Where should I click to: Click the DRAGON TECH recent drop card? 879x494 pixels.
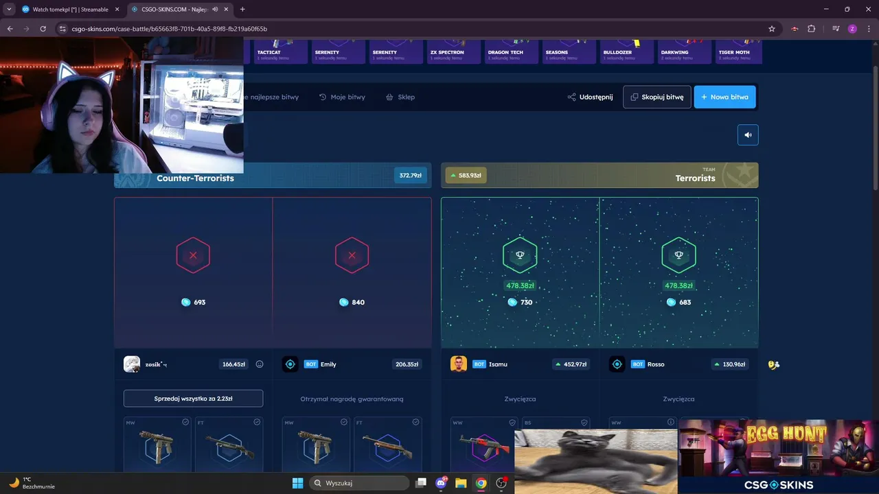pos(510,51)
